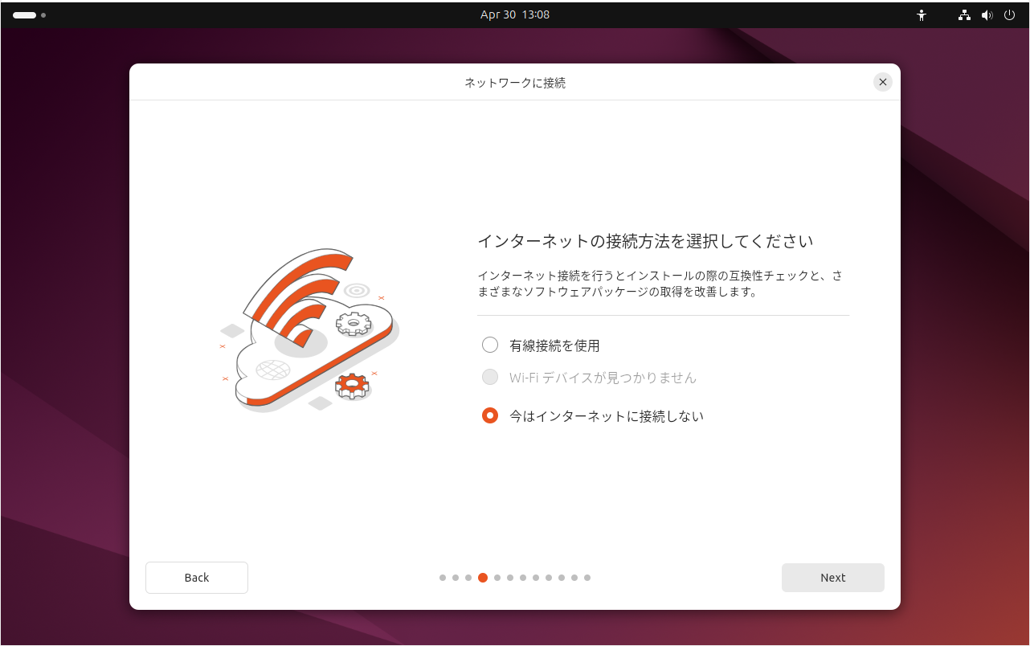Click the wired network status icon
This screenshot has width=1030, height=646.
coord(965,14)
